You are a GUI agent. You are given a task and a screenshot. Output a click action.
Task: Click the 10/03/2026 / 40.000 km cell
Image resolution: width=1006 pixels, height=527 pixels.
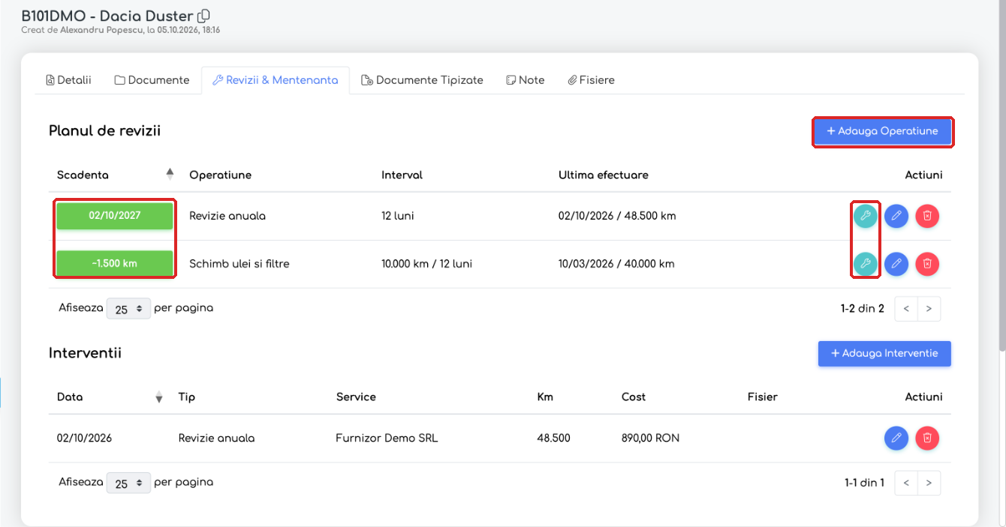(x=616, y=264)
